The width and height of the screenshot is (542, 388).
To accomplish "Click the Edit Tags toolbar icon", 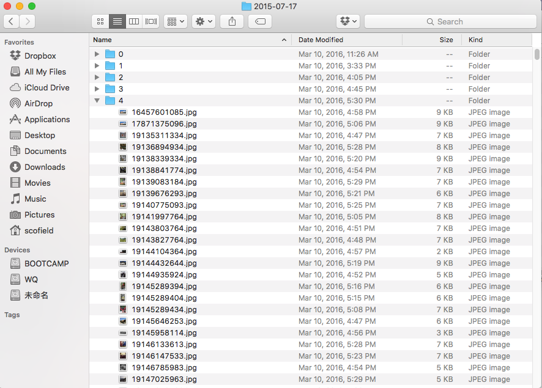I will (x=260, y=21).
